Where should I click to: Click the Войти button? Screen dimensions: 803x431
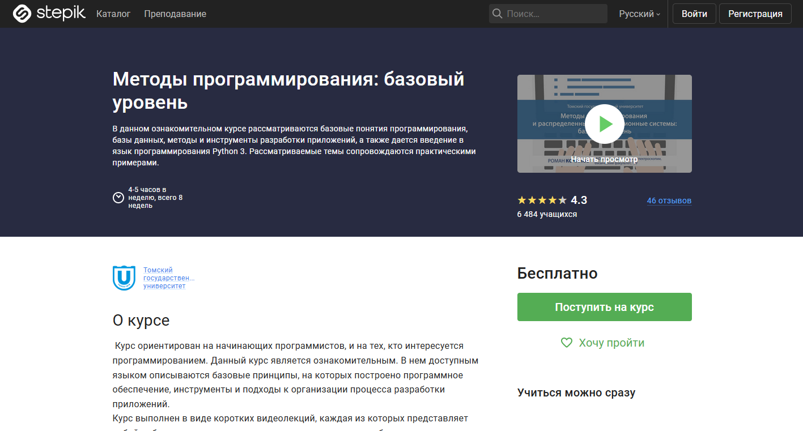[694, 13]
